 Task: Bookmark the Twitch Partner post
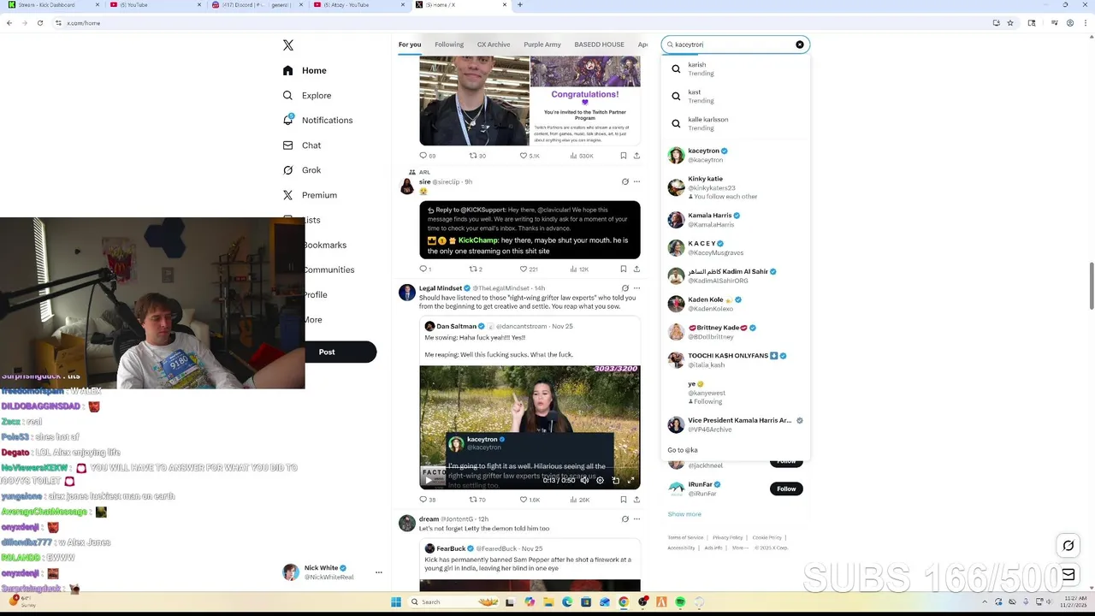coord(623,156)
